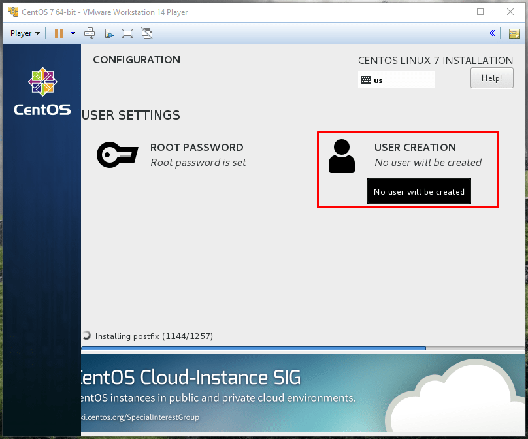
Task: Open the us keyboard layout selector
Action: 397,80
